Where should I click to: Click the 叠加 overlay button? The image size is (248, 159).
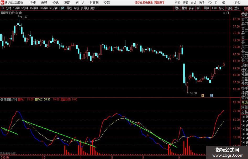(x=184, y=8)
